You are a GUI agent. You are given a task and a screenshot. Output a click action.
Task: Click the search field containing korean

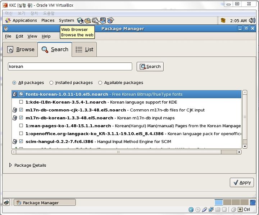pyautogui.click(x=70, y=66)
